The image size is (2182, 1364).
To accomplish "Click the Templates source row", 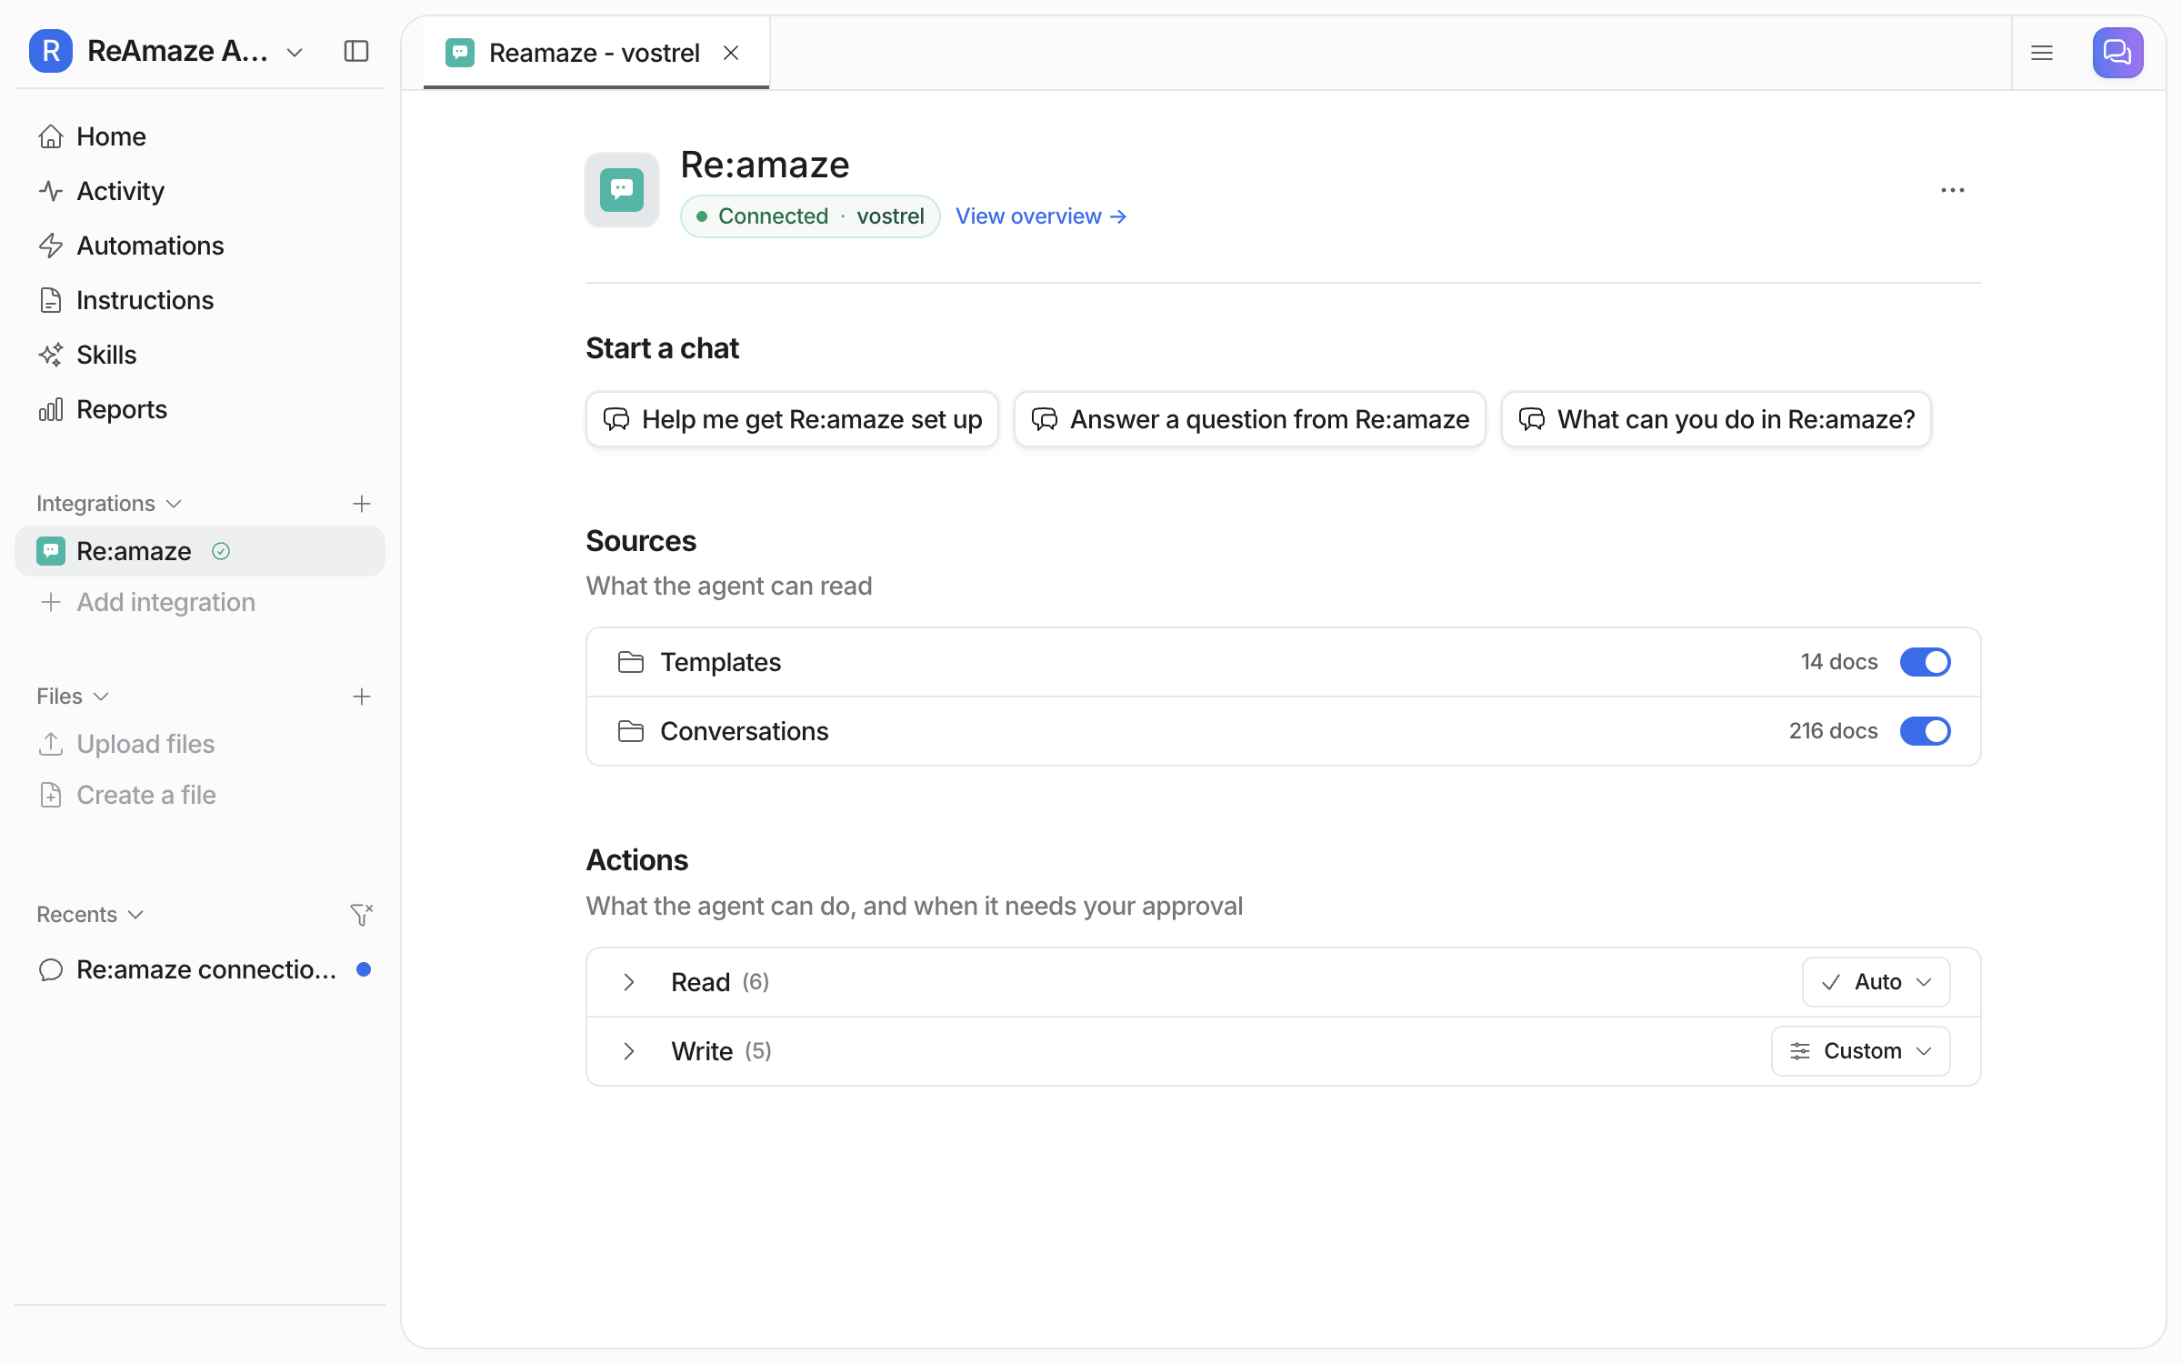I will (1284, 662).
